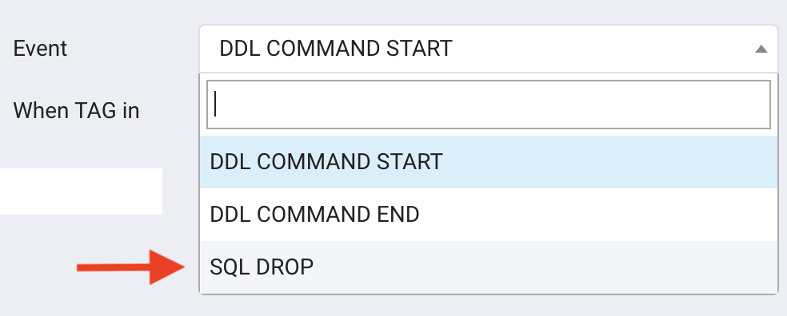Image resolution: width=787 pixels, height=316 pixels.
Task: Click the Event field label
Action: (x=40, y=49)
